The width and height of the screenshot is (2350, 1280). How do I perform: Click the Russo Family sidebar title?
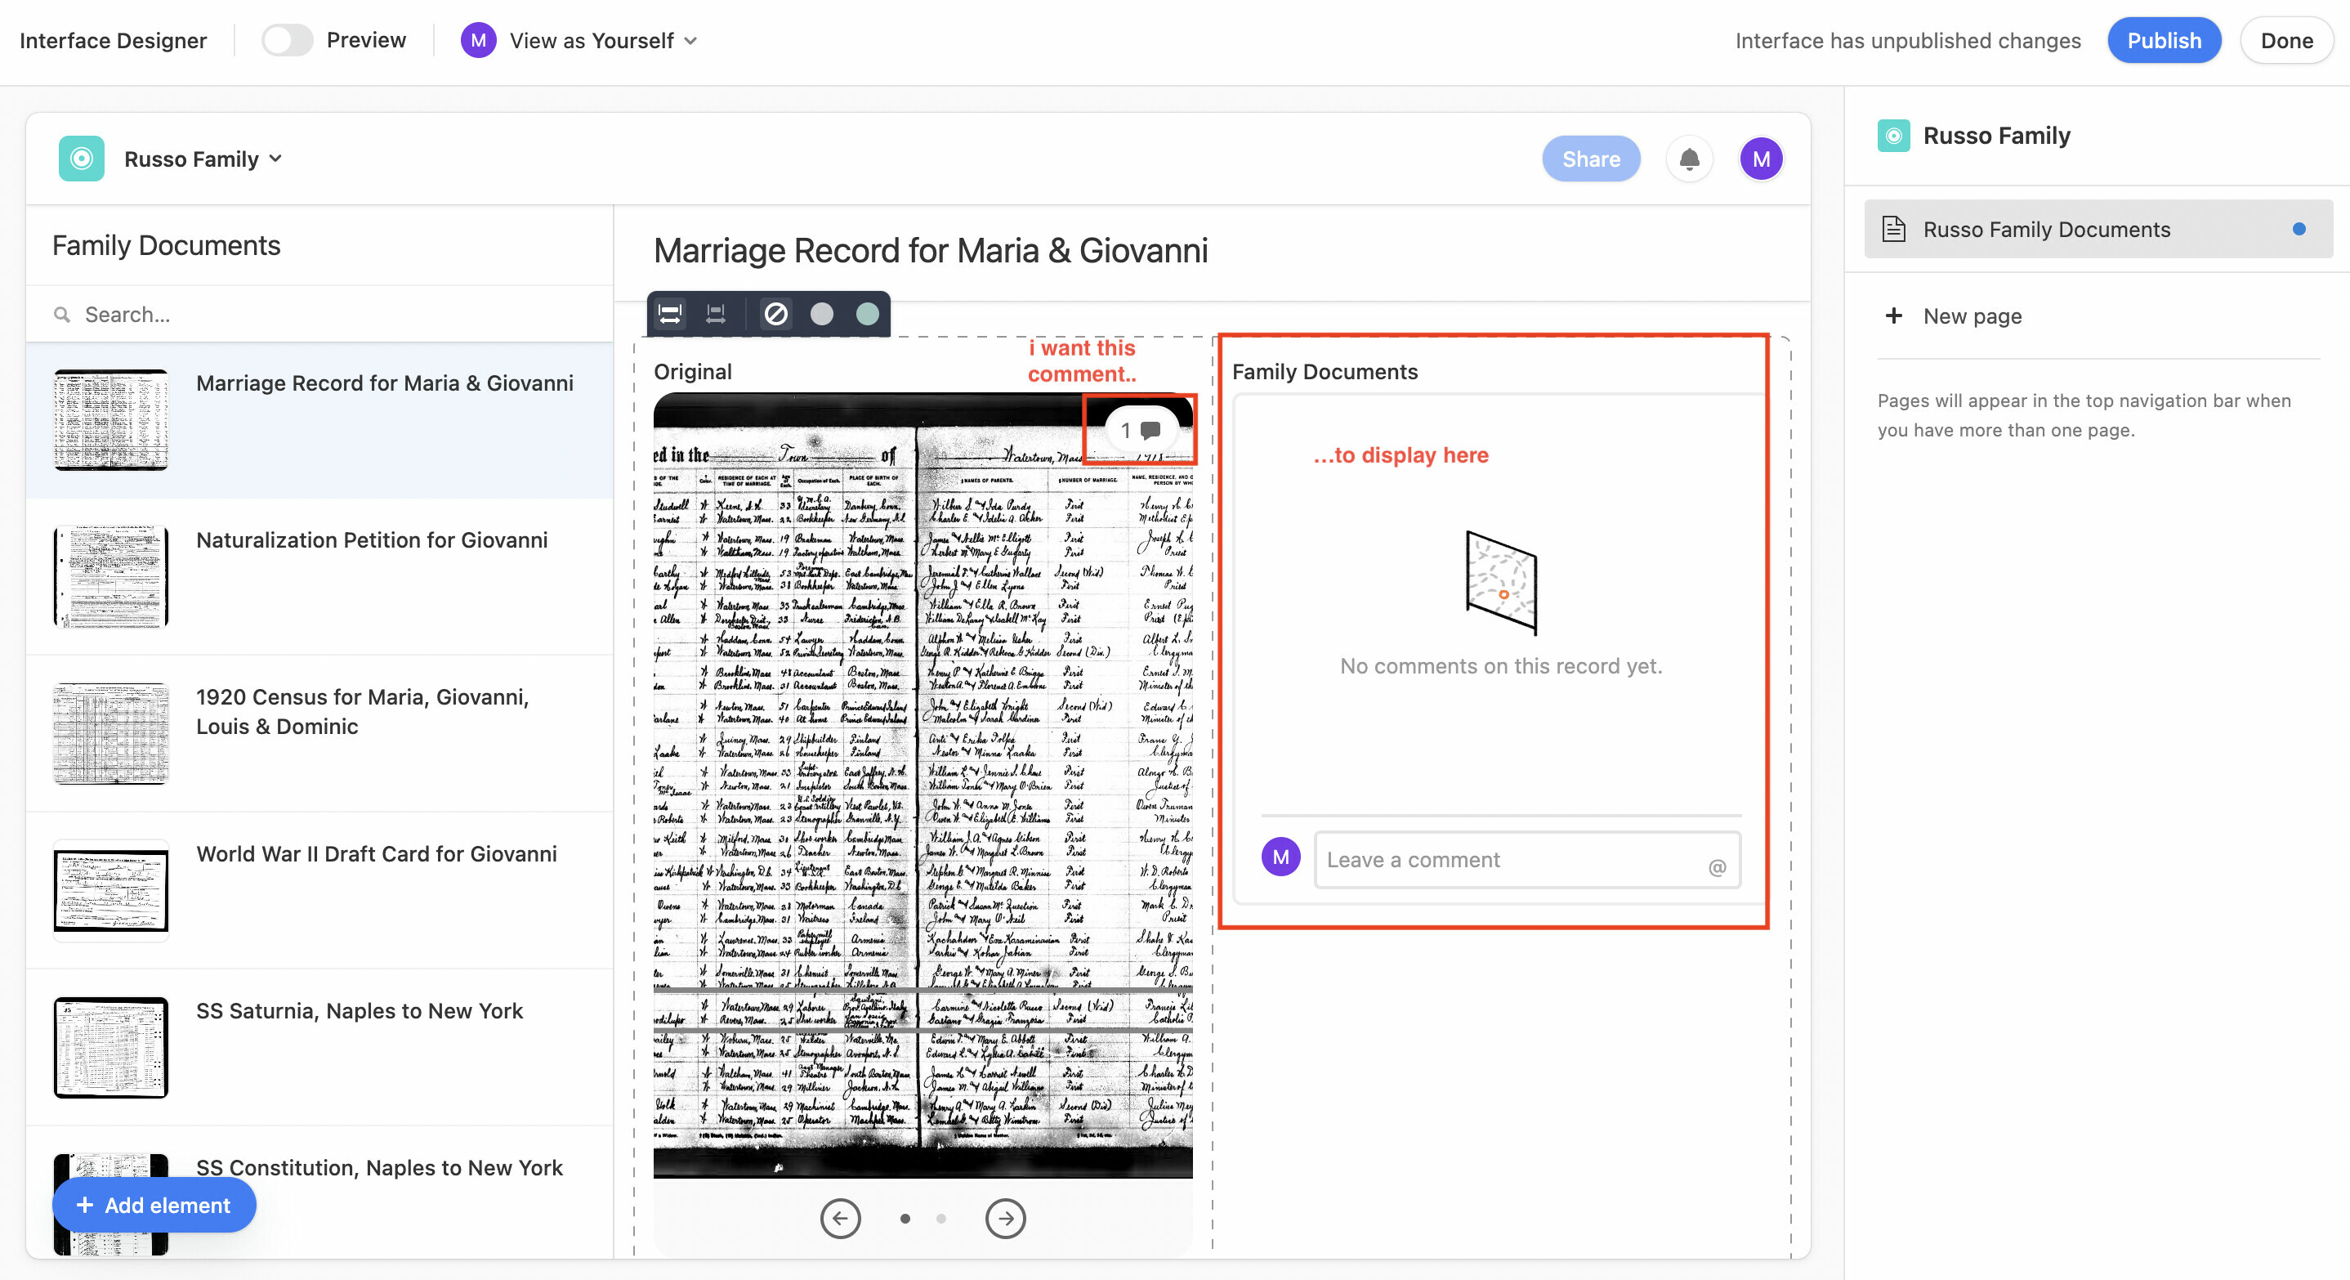point(1996,136)
